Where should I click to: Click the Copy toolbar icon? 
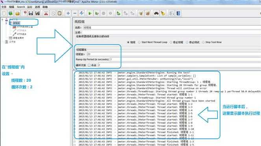coord(53,13)
